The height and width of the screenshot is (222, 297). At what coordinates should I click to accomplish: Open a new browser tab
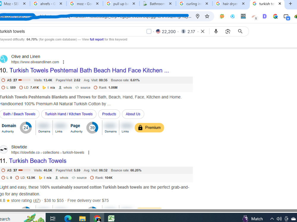point(290,4)
